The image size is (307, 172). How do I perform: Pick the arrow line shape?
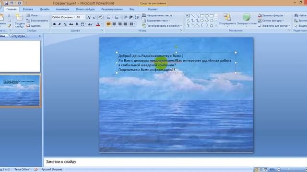coord(198,16)
